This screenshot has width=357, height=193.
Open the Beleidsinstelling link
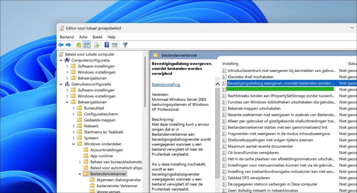tap(166, 84)
